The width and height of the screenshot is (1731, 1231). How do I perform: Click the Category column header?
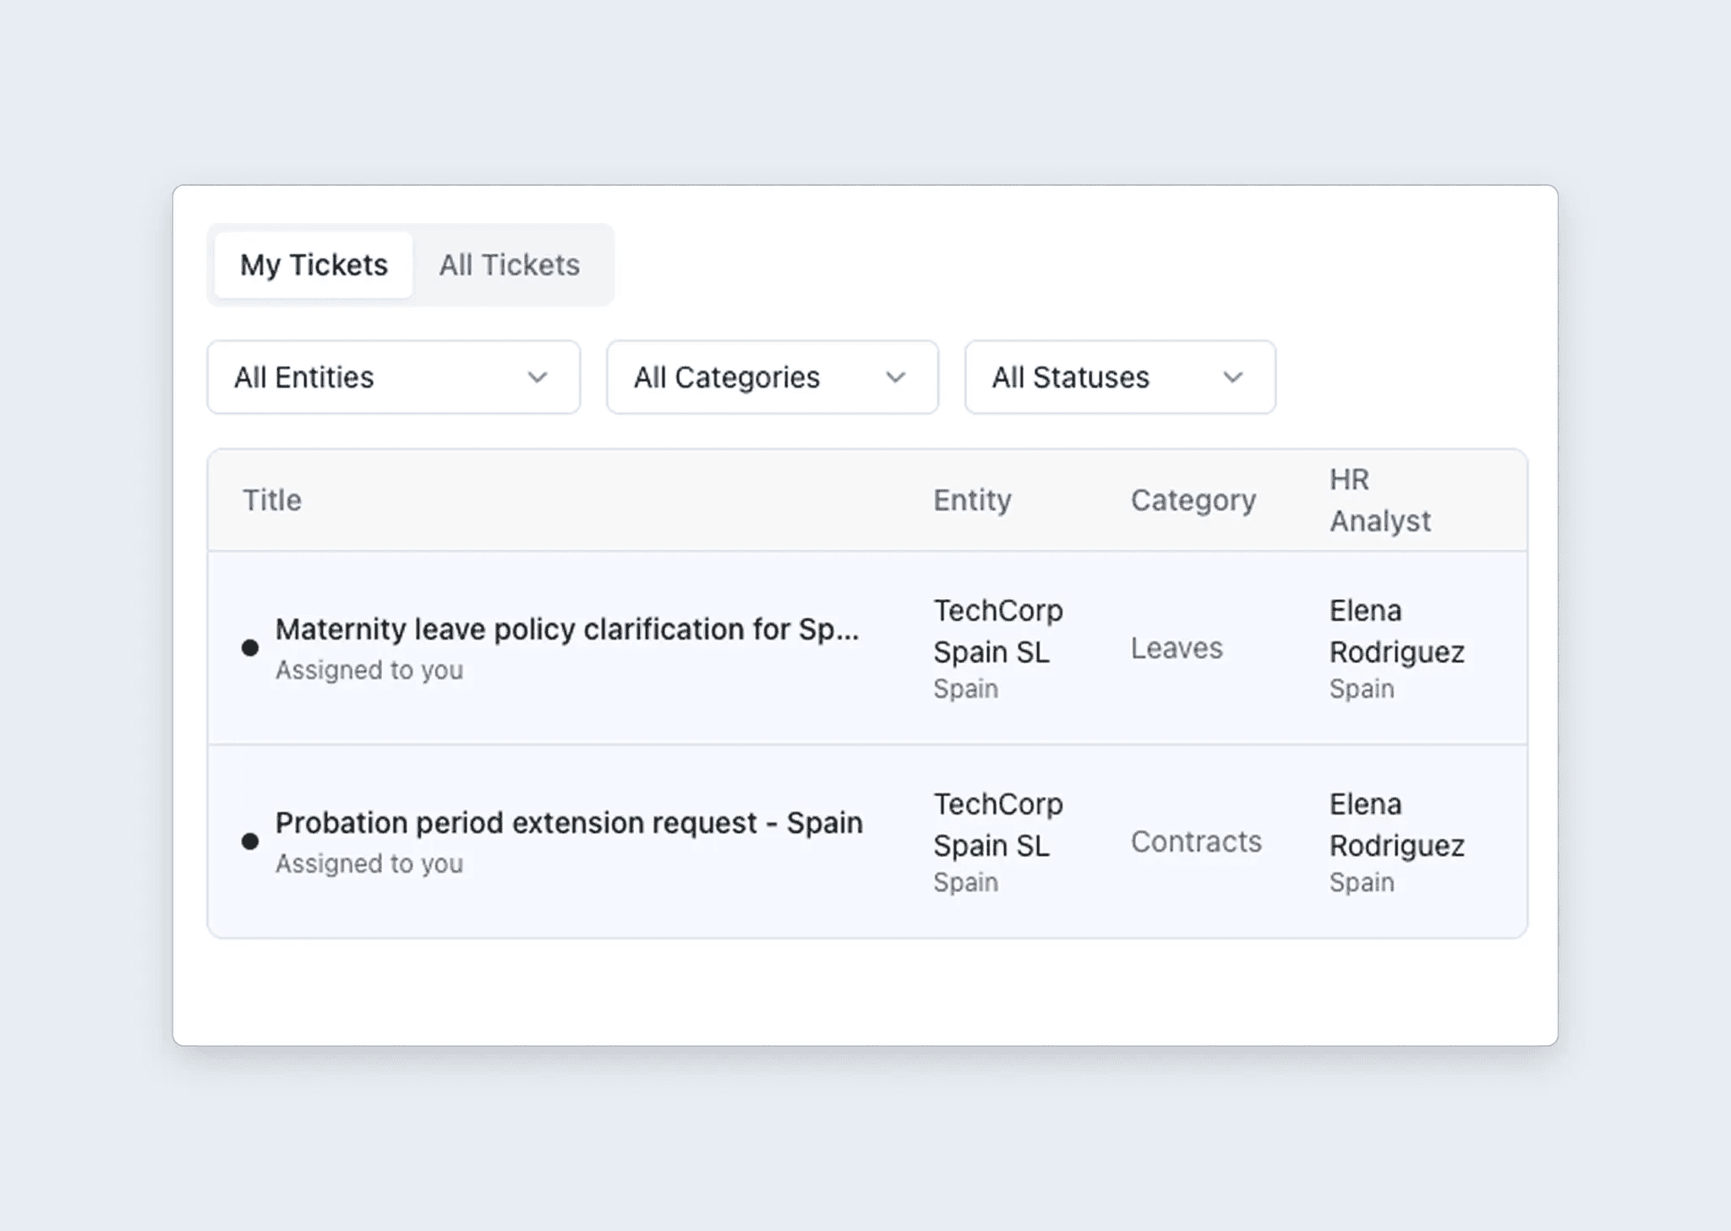pyautogui.click(x=1193, y=500)
